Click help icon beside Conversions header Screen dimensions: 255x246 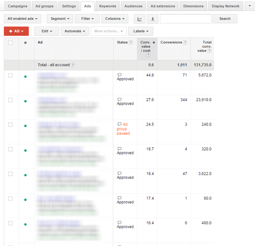[185, 43]
